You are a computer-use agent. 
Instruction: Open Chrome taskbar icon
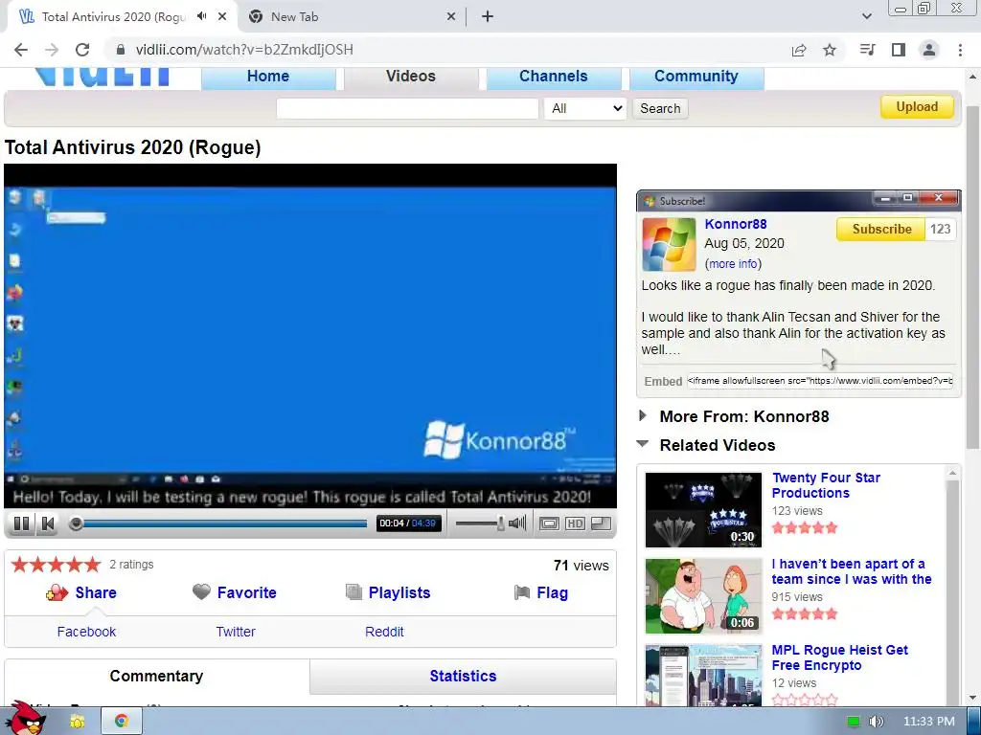[x=122, y=722]
